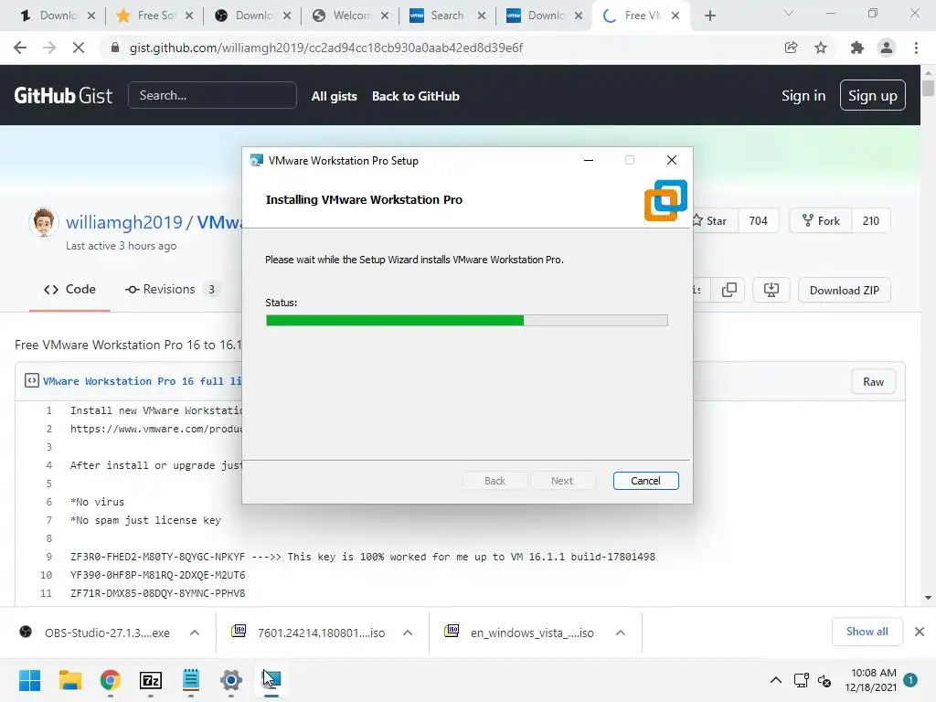Screen dimensions: 936x702
Task: View the Raw gist file
Action: coord(873,382)
